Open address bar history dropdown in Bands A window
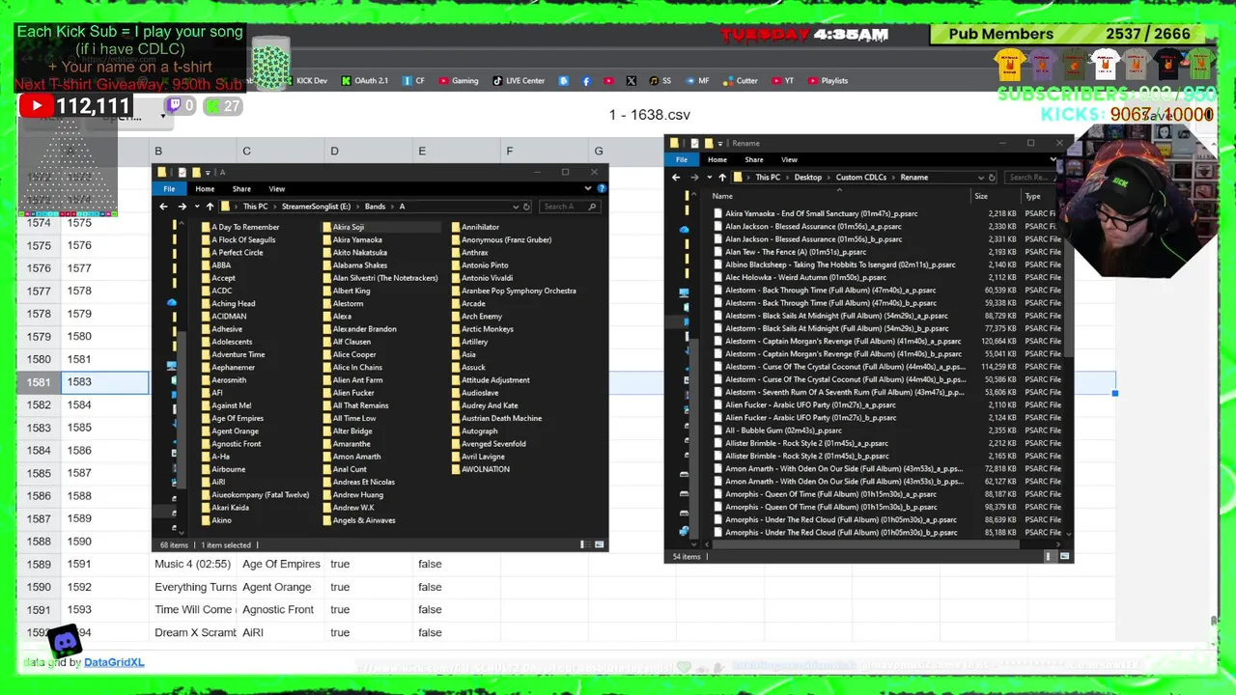 click(516, 207)
